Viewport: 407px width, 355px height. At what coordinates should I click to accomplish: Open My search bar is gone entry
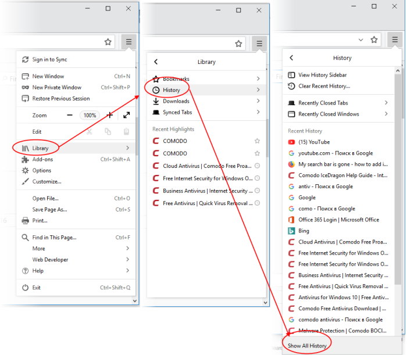[338, 164]
